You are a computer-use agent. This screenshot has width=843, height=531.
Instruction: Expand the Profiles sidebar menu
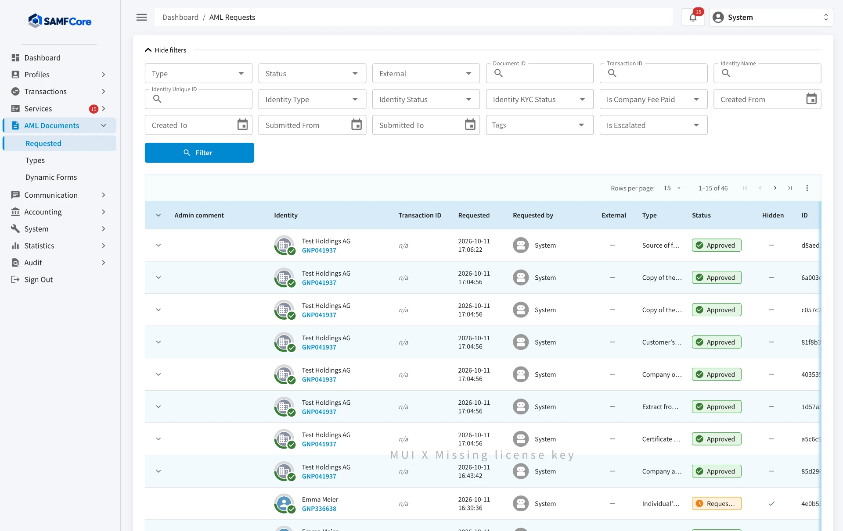click(59, 75)
